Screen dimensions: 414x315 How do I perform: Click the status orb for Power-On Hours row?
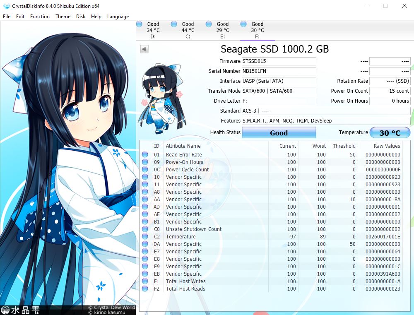point(145,162)
